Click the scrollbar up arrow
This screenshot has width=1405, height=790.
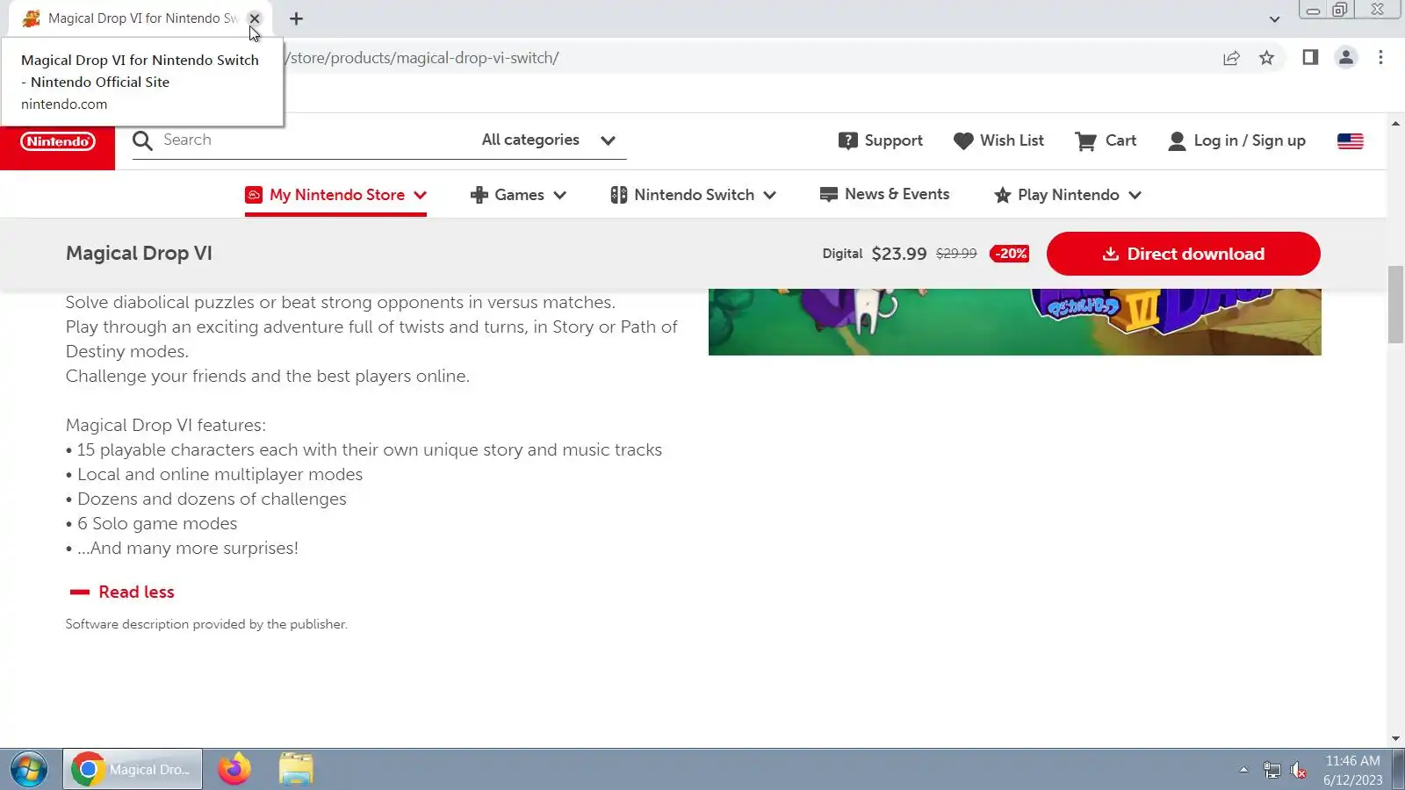pyautogui.click(x=1395, y=124)
